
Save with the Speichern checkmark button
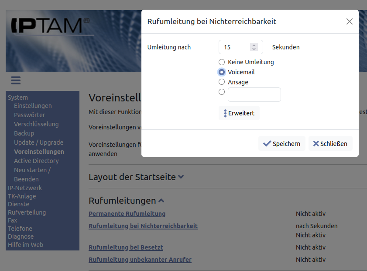point(282,143)
